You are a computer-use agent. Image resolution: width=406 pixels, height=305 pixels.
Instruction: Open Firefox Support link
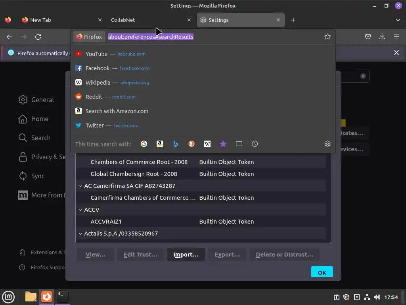[42, 267]
